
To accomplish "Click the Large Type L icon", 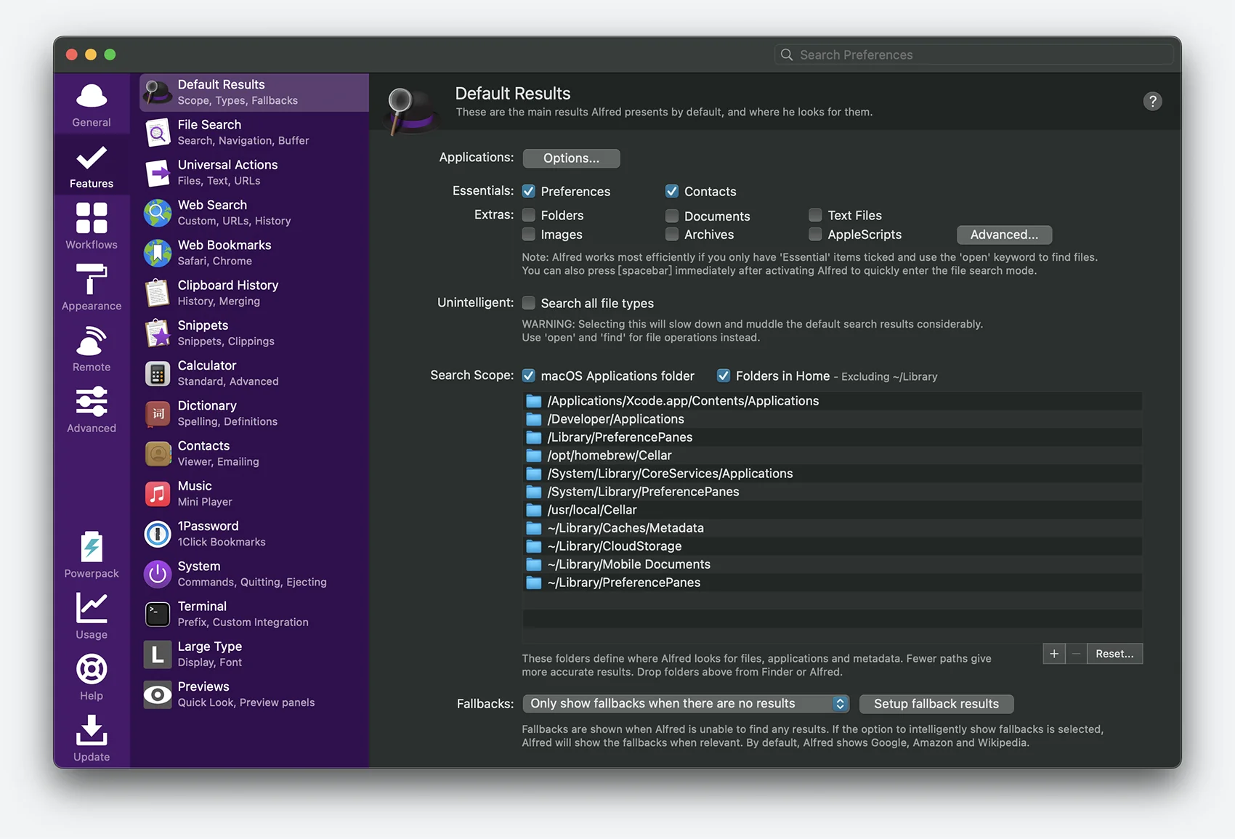I will click(158, 654).
